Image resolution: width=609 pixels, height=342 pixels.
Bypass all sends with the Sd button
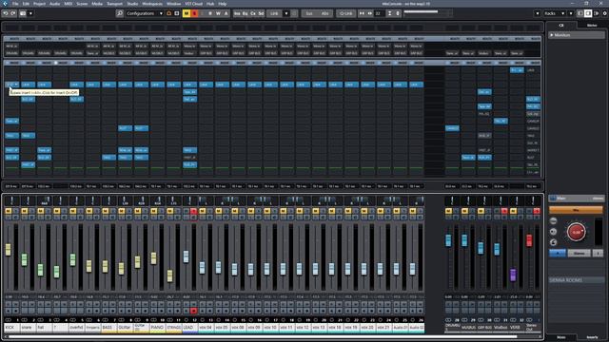click(x=261, y=13)
